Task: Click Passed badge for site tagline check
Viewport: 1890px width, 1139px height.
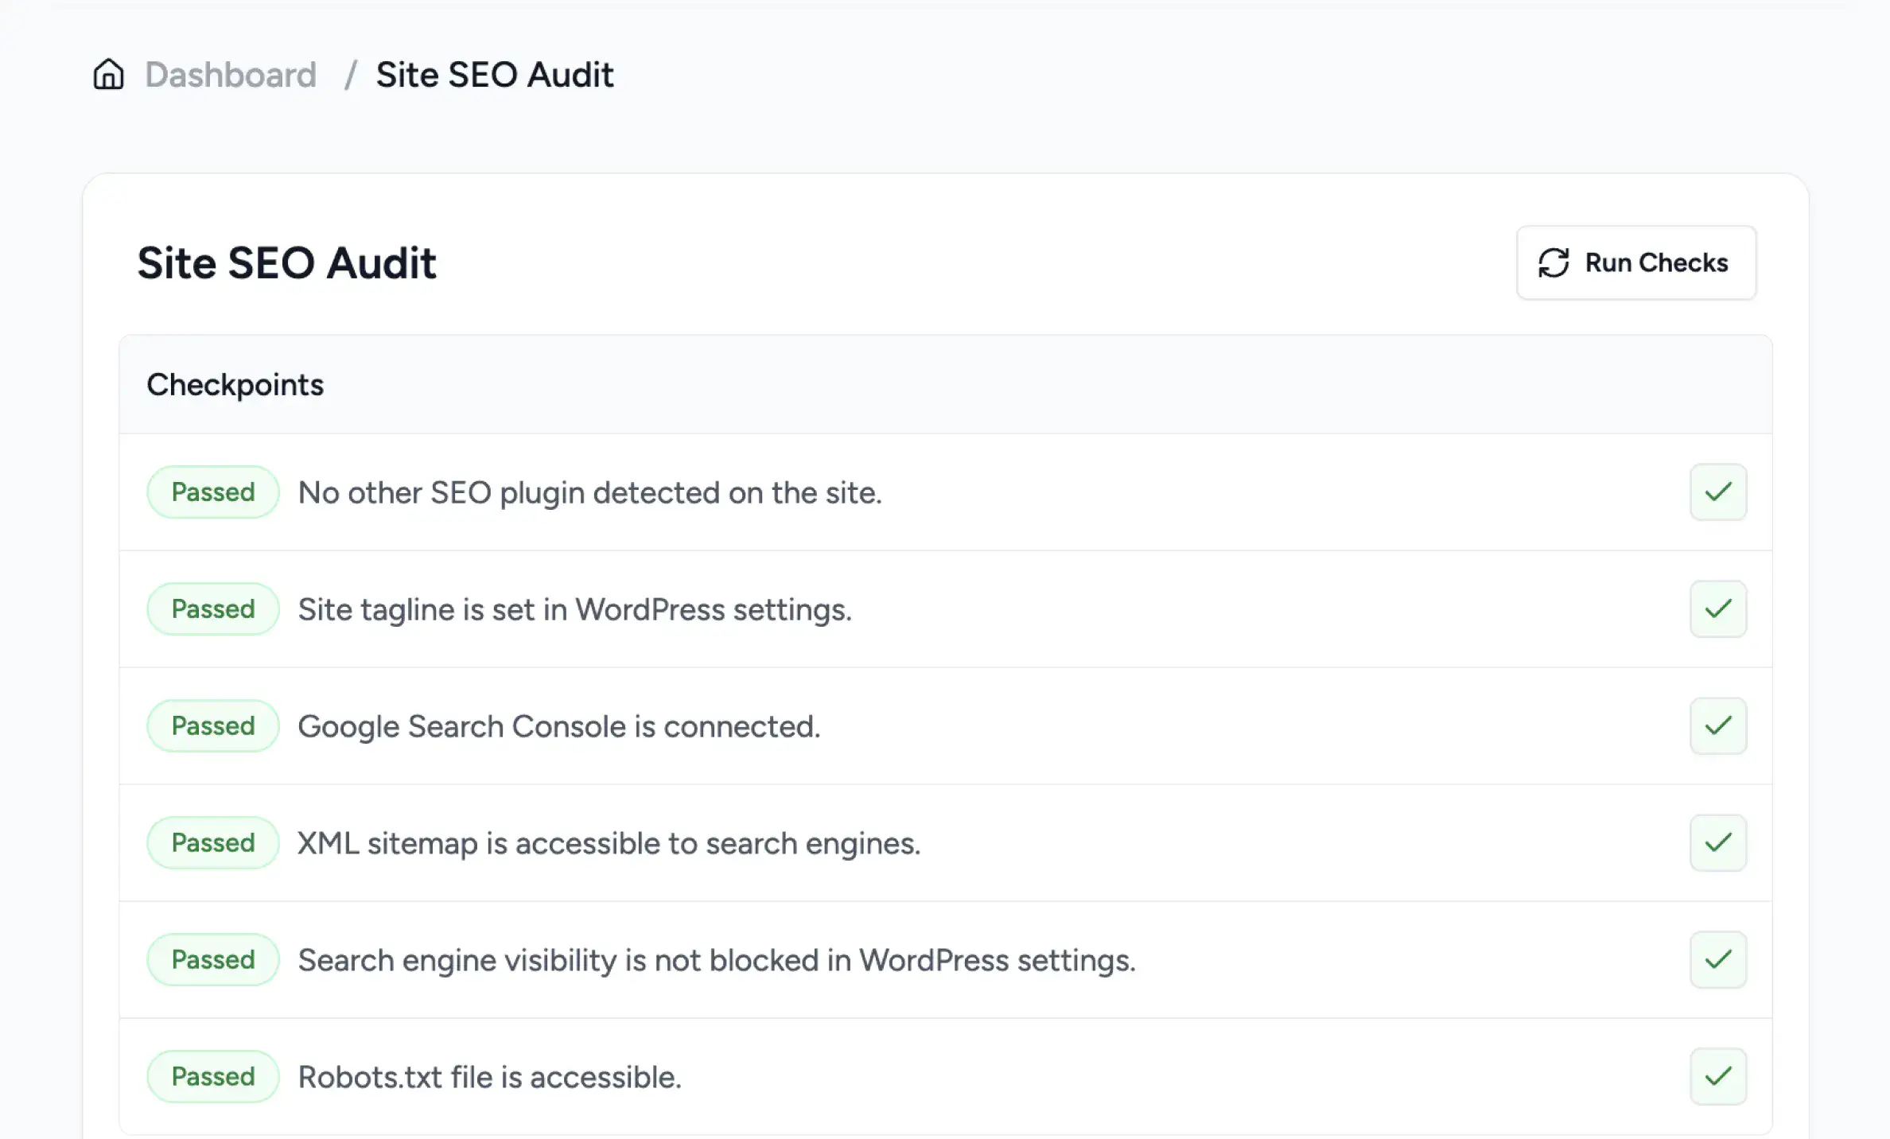Action: tap(213, 609)
